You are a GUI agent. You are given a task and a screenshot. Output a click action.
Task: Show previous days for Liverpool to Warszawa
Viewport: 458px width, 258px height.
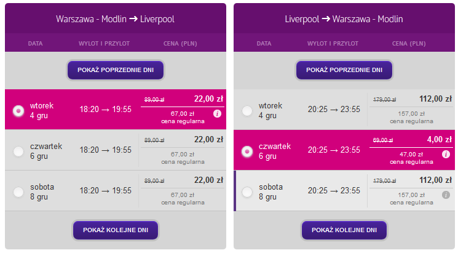click(x=344, y=70)
